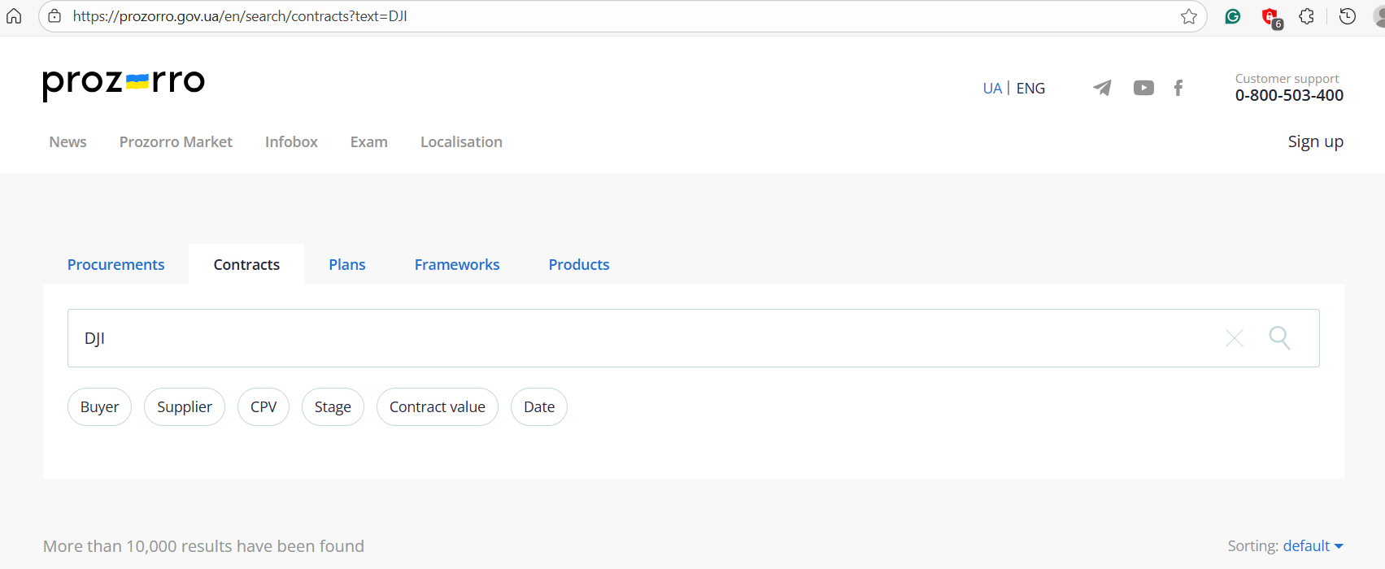This screenshot has width=1385, height=569.
Task: Open the Date filter
Action: (x=539, y=406)
